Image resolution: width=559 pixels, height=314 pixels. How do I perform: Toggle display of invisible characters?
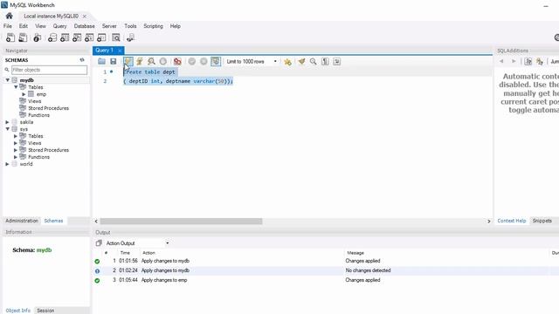(x=325, y=62)
